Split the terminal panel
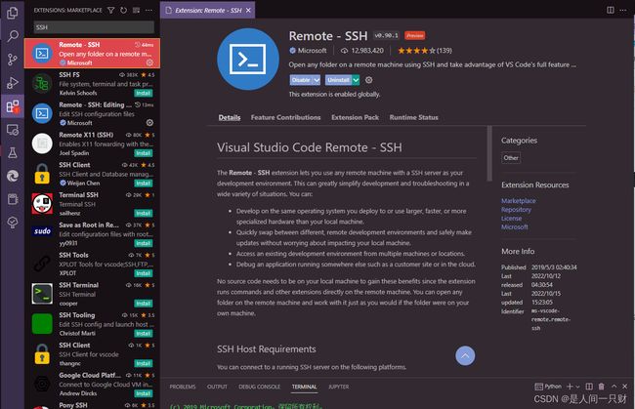The width and height of the screenshot is (635, 409). coord(589,387)
